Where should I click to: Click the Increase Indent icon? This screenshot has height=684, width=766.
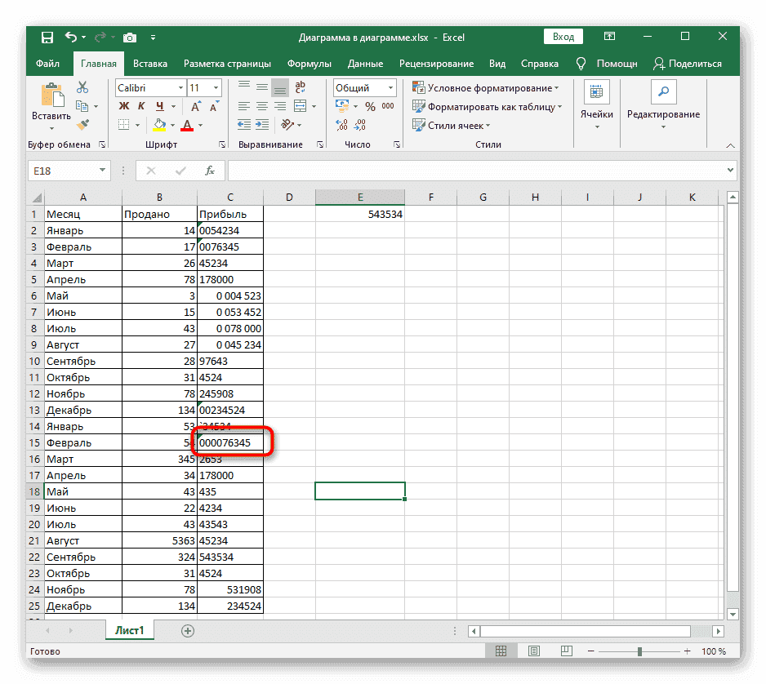[x=263, y=125]
